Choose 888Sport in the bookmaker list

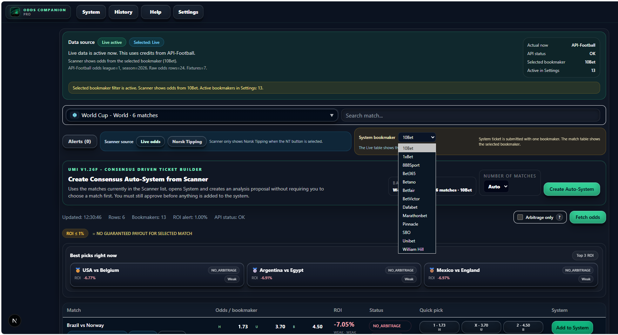(x=417, y=165)
